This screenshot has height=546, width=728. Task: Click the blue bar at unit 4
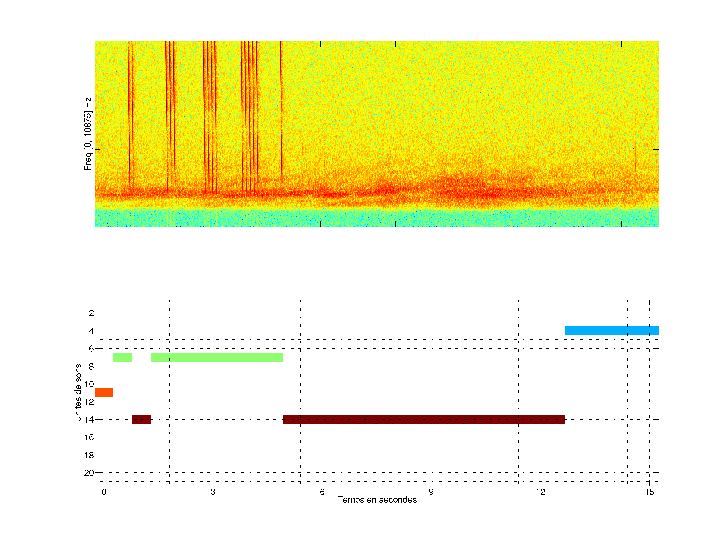[x=611, y=330]
